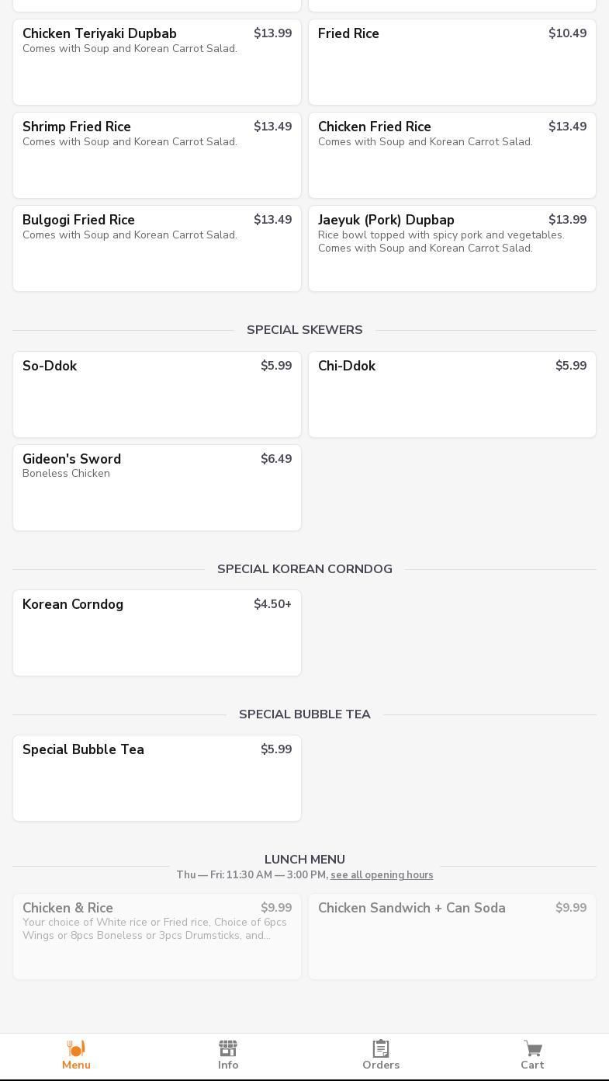Select Chicken Teriyaki Dupbab

157,62
